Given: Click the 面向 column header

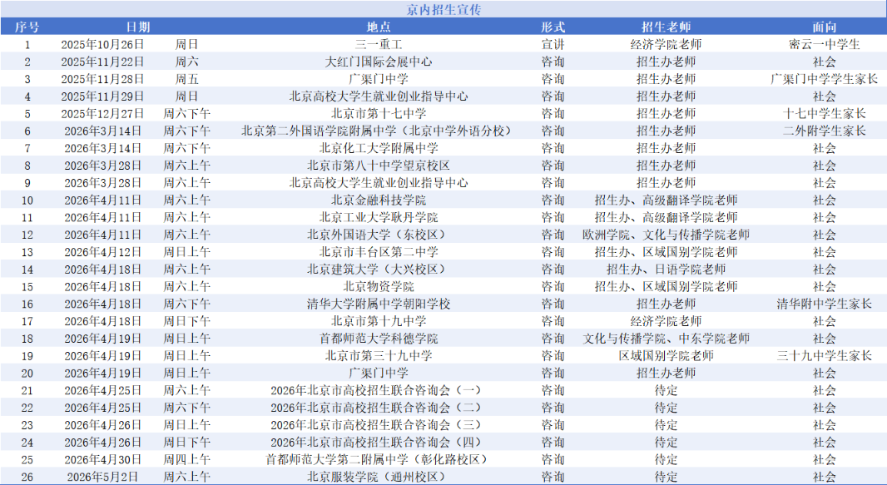Looking at the screenshot, I should [x=824, y=27].
